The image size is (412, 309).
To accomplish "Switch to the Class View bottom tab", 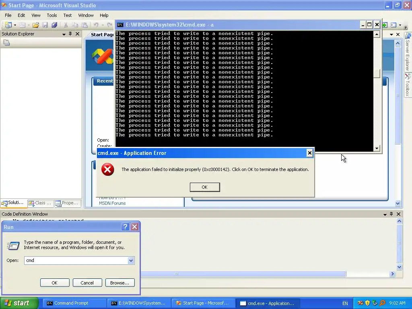I will [x=41, y=203].
